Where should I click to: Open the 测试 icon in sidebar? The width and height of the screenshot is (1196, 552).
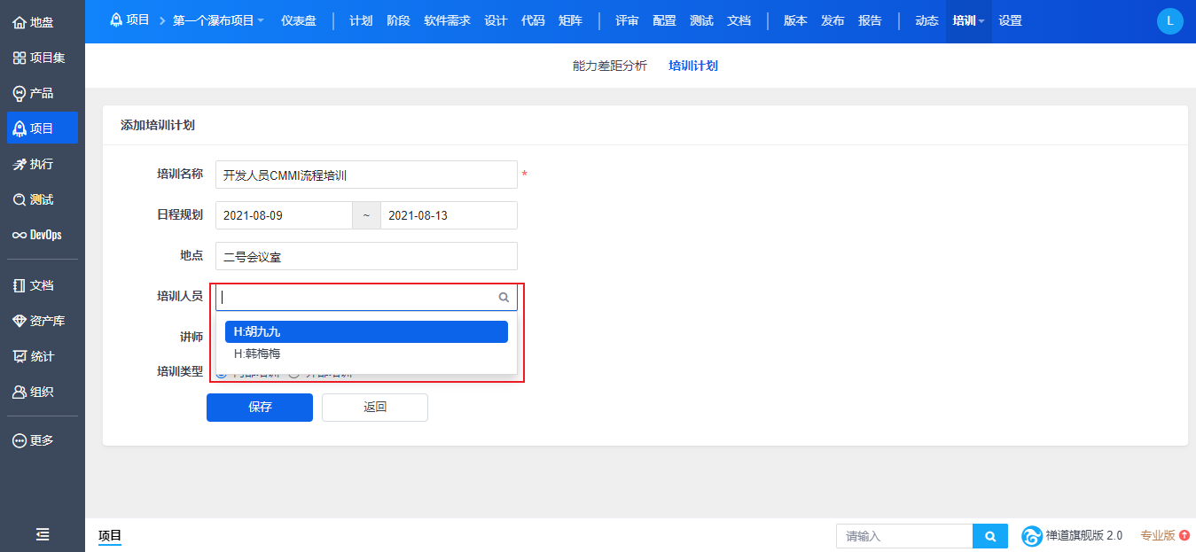click(x=19, y=199)
